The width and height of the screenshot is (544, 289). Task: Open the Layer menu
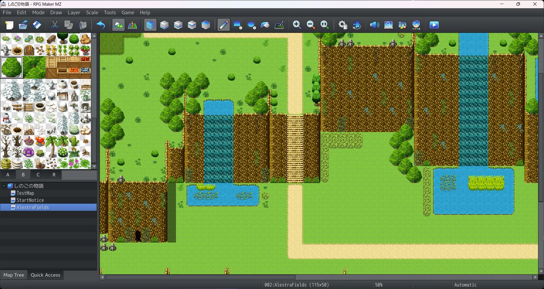click(x=74, y=13)
